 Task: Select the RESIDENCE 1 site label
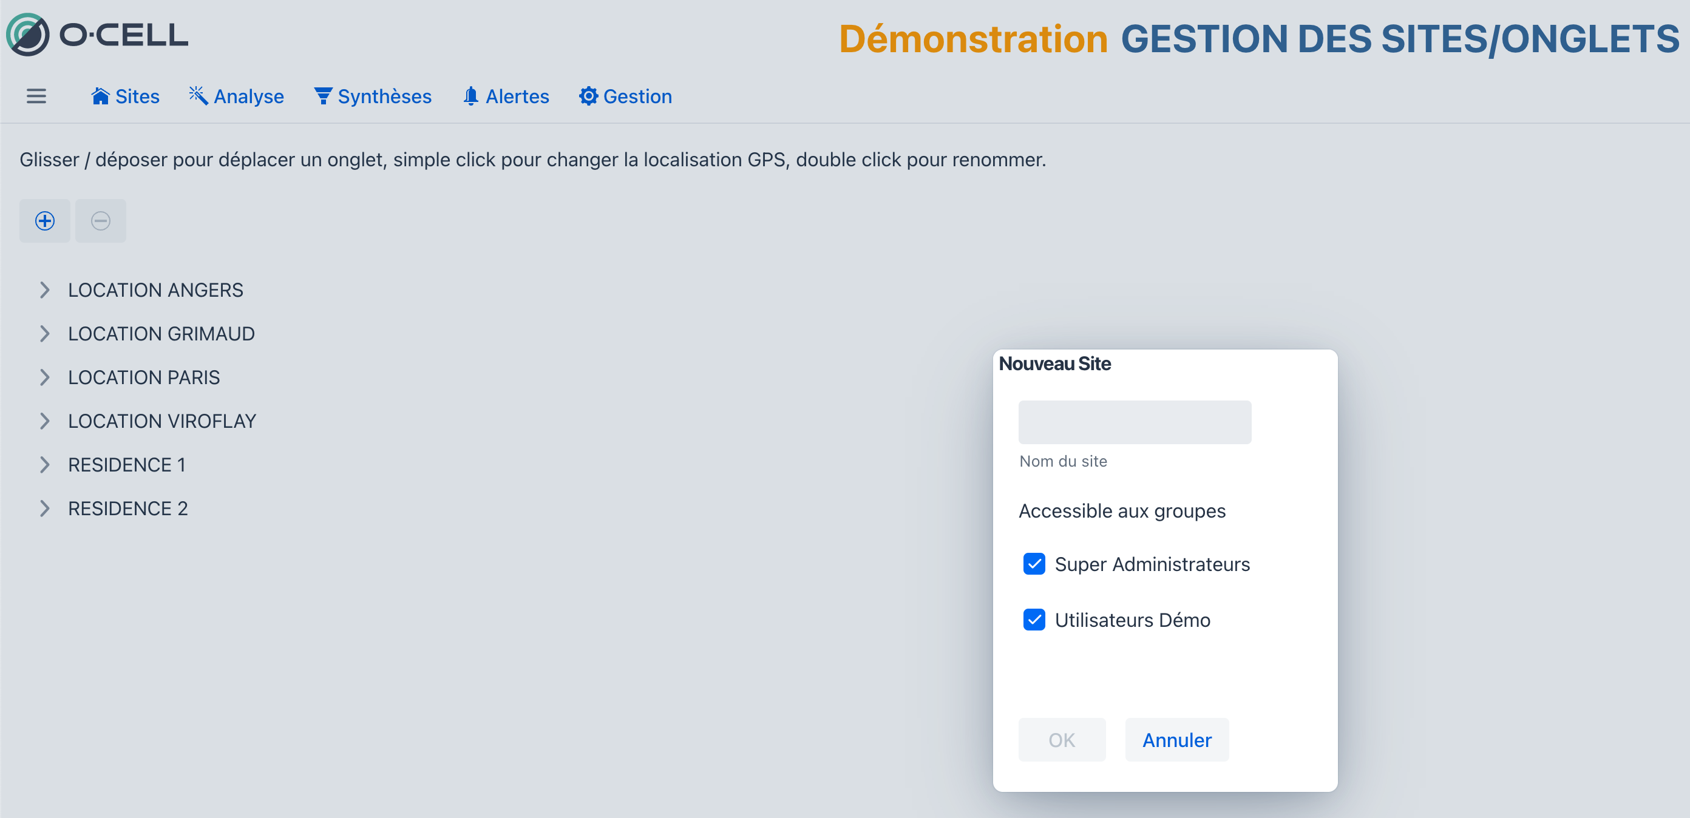point(127,465)
